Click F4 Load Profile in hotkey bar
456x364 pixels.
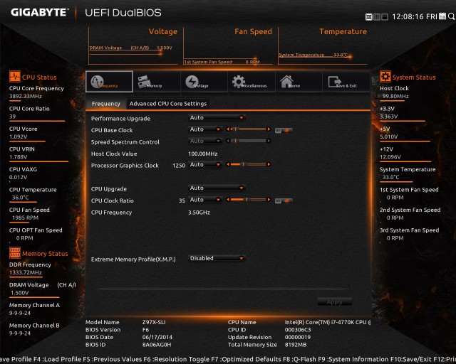point(57,359)
